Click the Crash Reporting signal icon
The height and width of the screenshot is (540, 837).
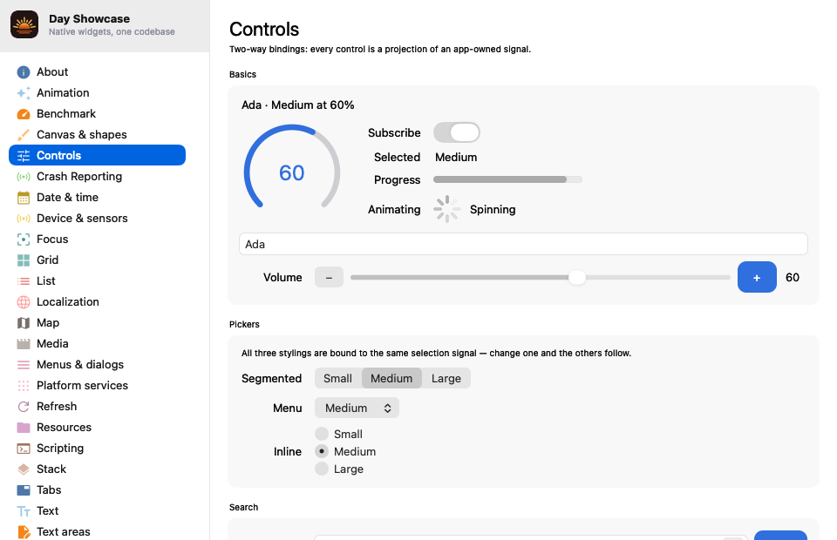point(24,177)
